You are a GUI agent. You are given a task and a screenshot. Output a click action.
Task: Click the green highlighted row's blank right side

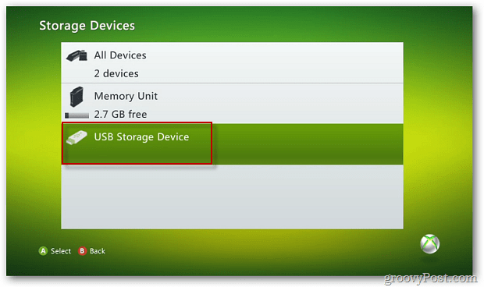308,144
